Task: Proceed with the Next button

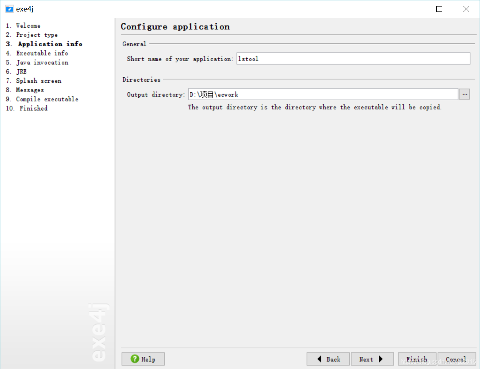Action: tap(372, 359)
